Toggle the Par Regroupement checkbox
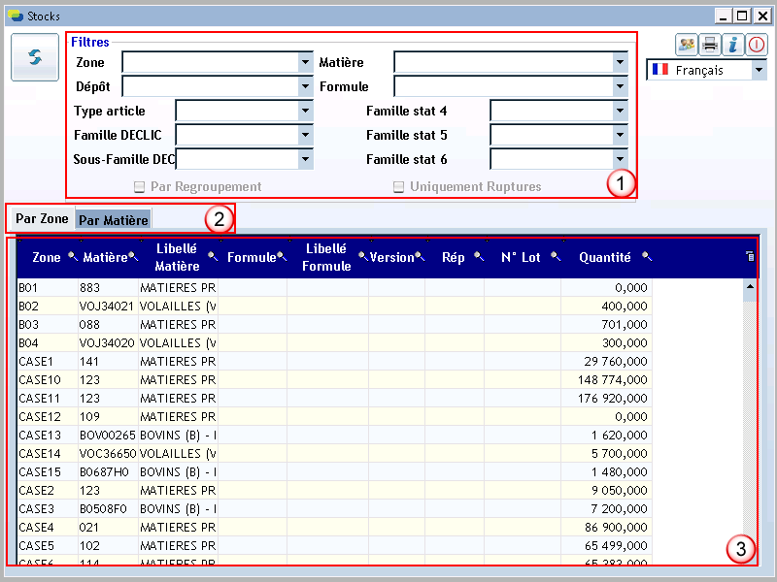Viewport: 777px width, 582px height. tap(139, 186)
